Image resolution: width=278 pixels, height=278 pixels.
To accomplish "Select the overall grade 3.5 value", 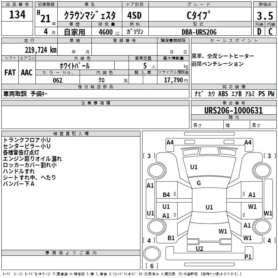I will point(265,16).
